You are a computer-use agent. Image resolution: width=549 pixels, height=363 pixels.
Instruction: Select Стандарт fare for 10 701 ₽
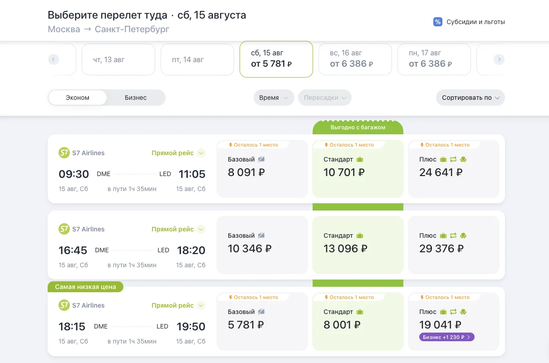click(358, 169)
